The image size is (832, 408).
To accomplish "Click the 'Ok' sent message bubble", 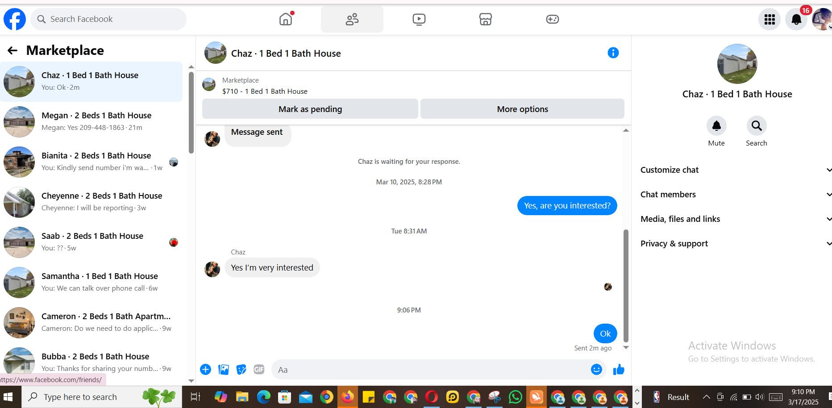I will pos(605,333).
